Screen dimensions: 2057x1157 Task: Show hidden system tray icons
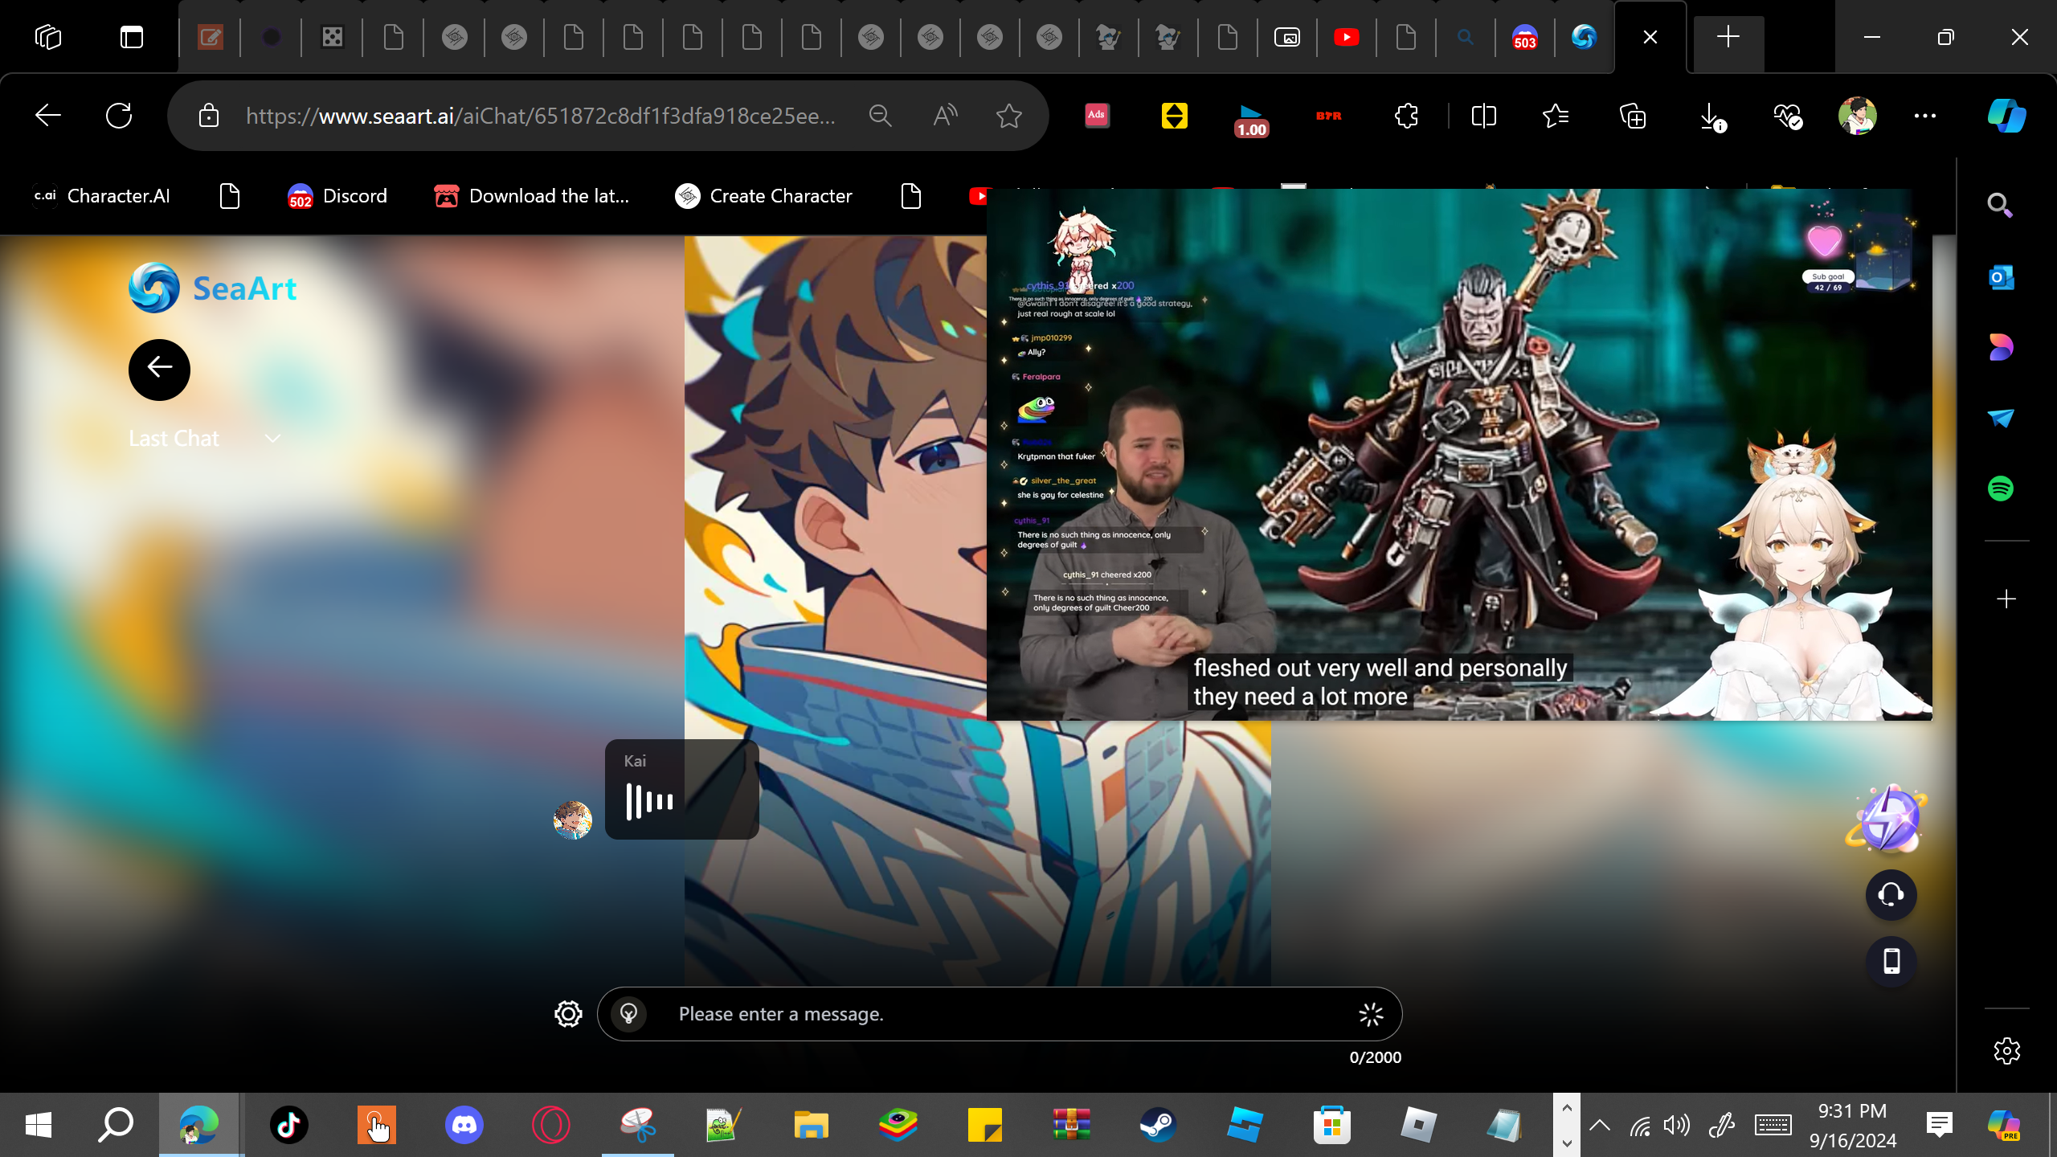pyautogui.click(x=1600, y=1125)
